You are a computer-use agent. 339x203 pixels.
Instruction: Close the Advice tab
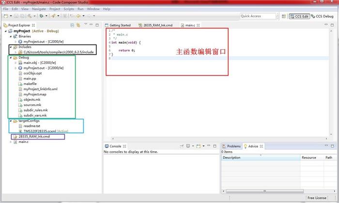coord(261,146)
